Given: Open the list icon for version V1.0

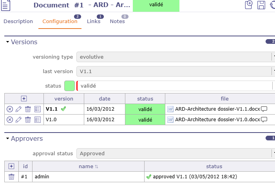Looking at the screenshot, I should pos(38,120).
